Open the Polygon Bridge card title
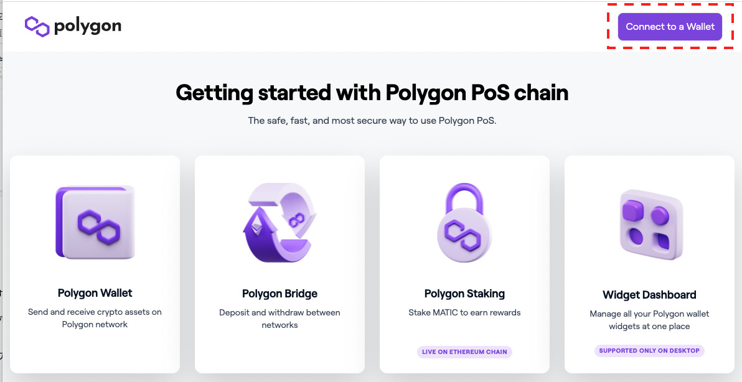This screenshot has height=382, width=742. point(279,294)
